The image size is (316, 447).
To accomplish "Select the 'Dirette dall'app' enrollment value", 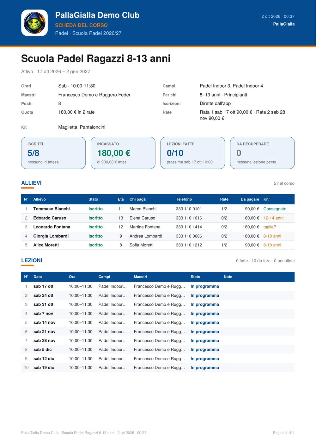I will pos(215,103).
